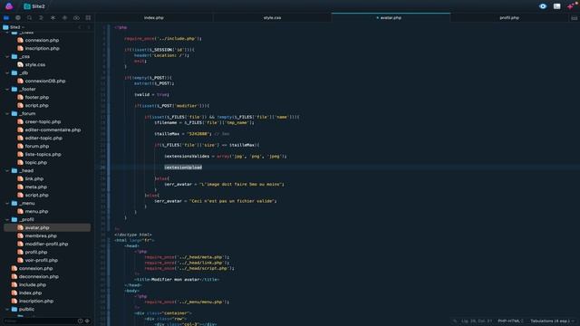Show all sidebar panes grid icon
Screen dimensions: 580x326
[88, 18]
